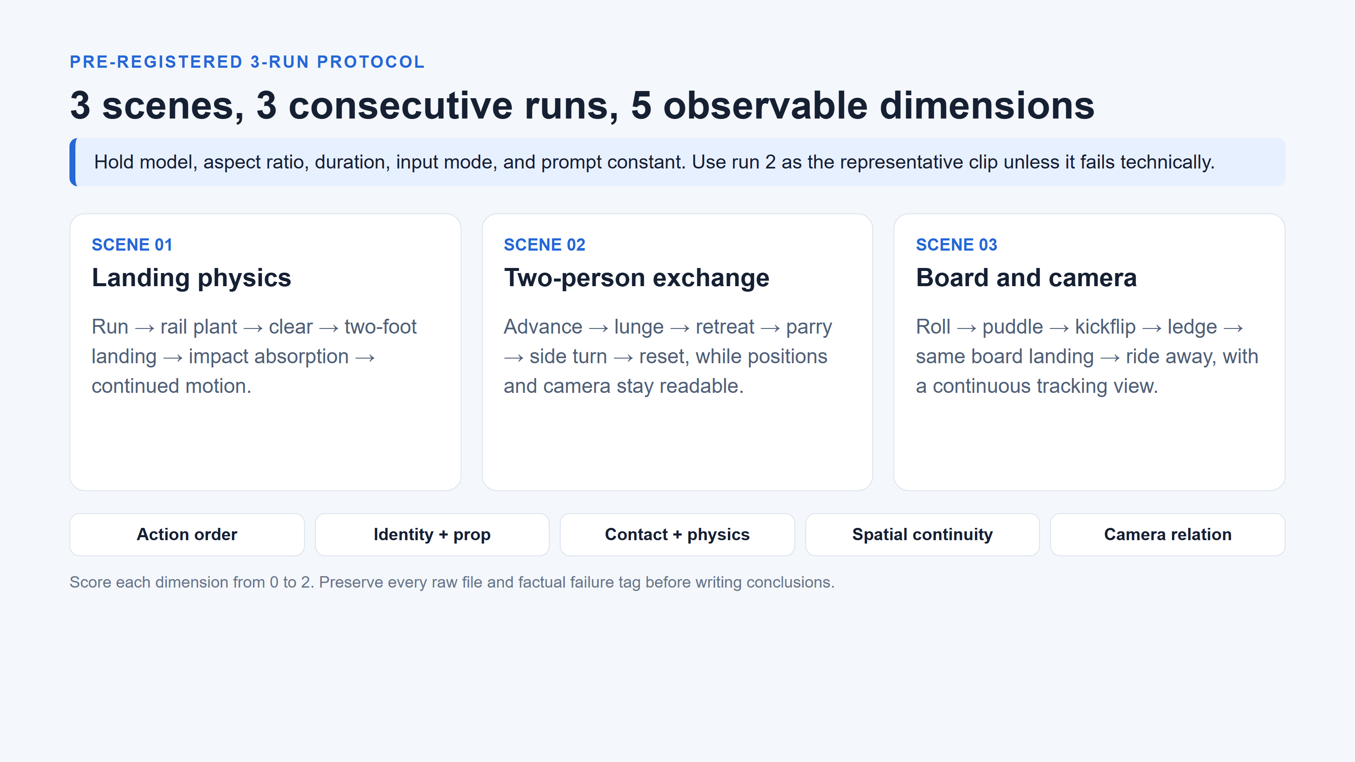Click the Action order chip
1355x762 pixels.
click(187, 534)
